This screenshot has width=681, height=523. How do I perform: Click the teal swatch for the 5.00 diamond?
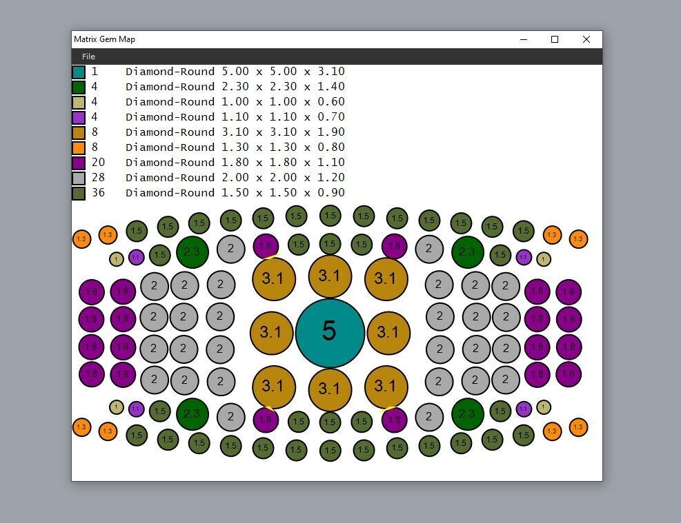point(79,72)
